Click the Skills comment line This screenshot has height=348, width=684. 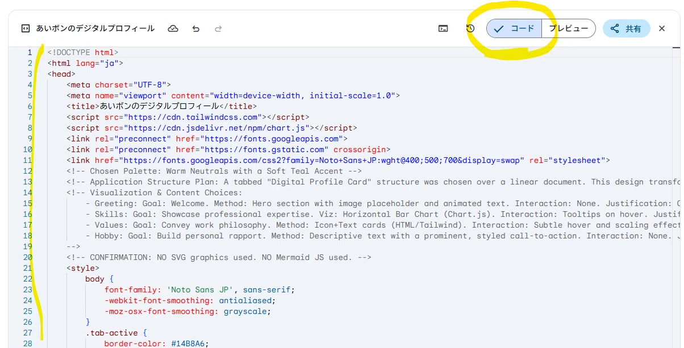(x=383, y=214)
